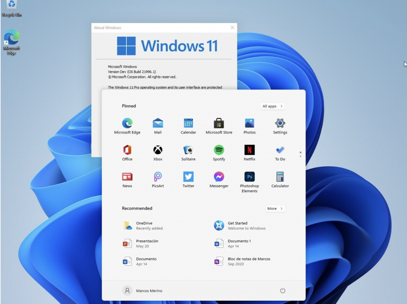
Task: Close the About Windows dialog
Action: pos(232,27)
